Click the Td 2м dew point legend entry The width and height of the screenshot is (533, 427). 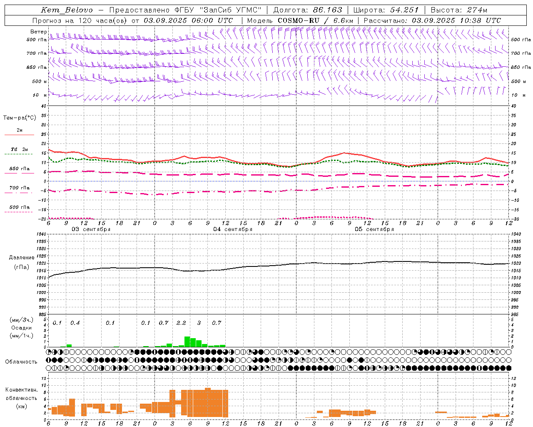[20, 149]
